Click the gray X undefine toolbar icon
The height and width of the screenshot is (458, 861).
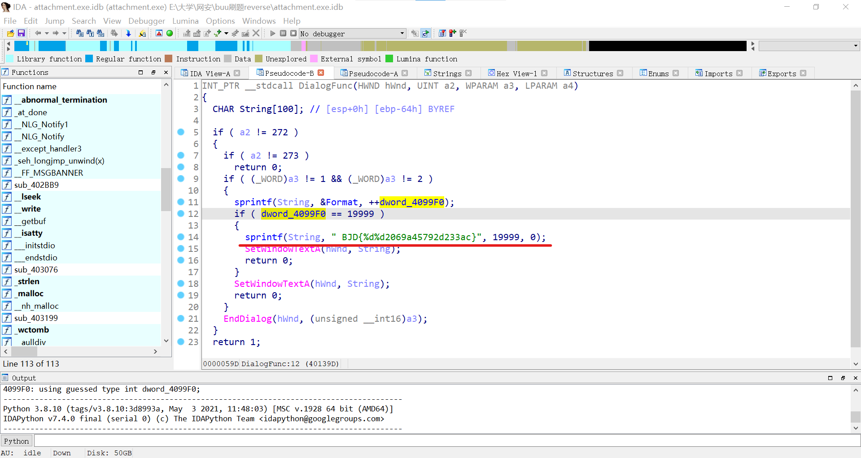(256, 33)
